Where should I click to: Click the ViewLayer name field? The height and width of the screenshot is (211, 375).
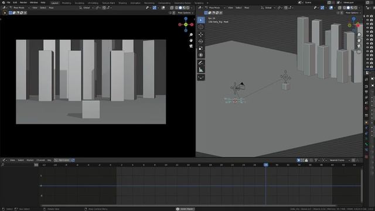[x=354, y=2]
